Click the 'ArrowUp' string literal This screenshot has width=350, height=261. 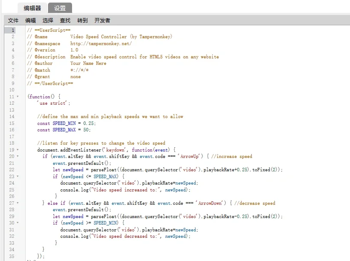[190, 156]
